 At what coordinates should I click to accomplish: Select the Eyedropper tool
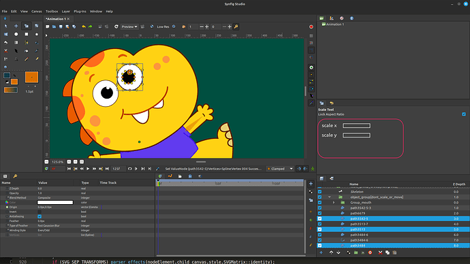click(x=37, y=51)
